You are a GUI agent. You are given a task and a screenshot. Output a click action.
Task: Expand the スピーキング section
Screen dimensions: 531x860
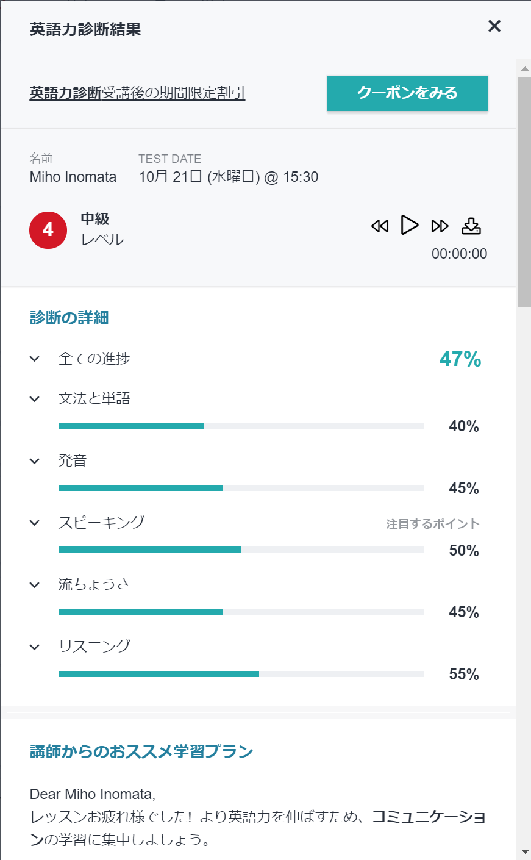[35, 523]
